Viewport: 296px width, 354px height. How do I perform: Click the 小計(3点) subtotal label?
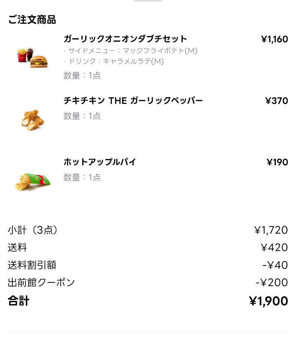coord(33,230)
